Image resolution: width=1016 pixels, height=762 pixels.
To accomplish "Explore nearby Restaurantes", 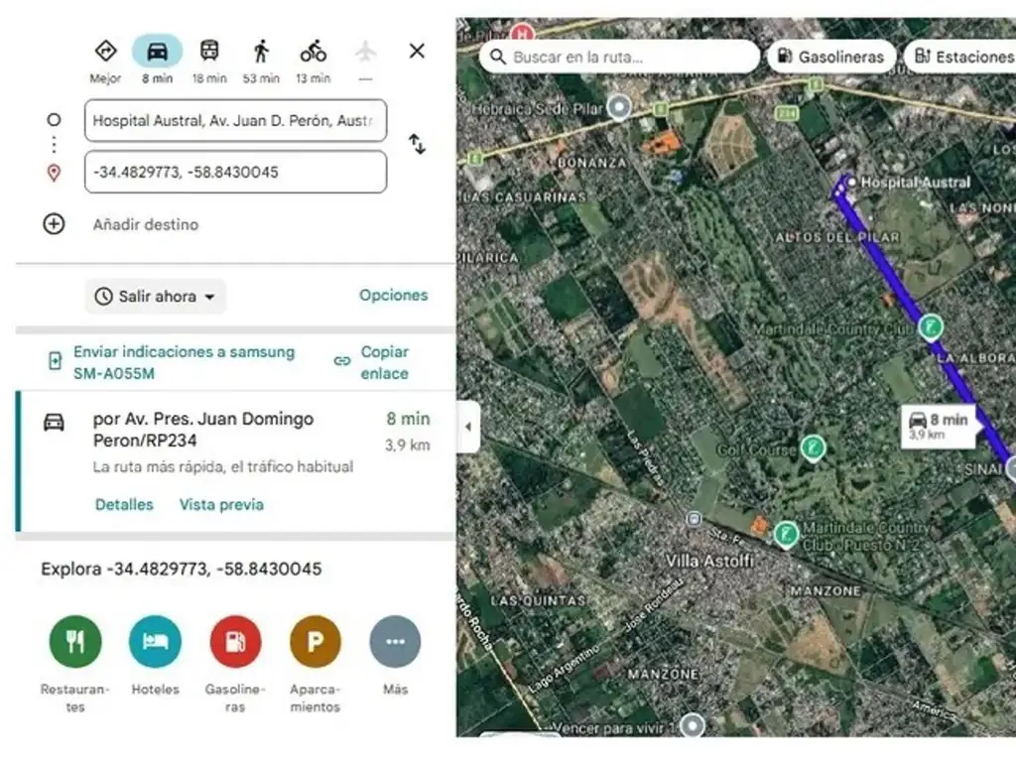I will [x=75, y=642].
